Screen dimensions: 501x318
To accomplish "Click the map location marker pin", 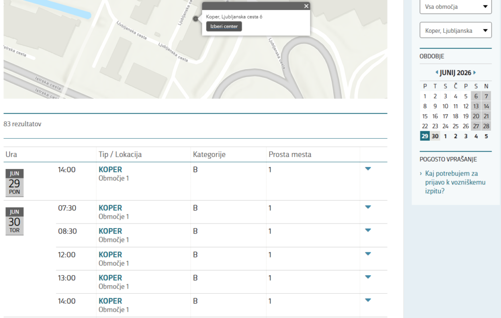I will point(196,19).
